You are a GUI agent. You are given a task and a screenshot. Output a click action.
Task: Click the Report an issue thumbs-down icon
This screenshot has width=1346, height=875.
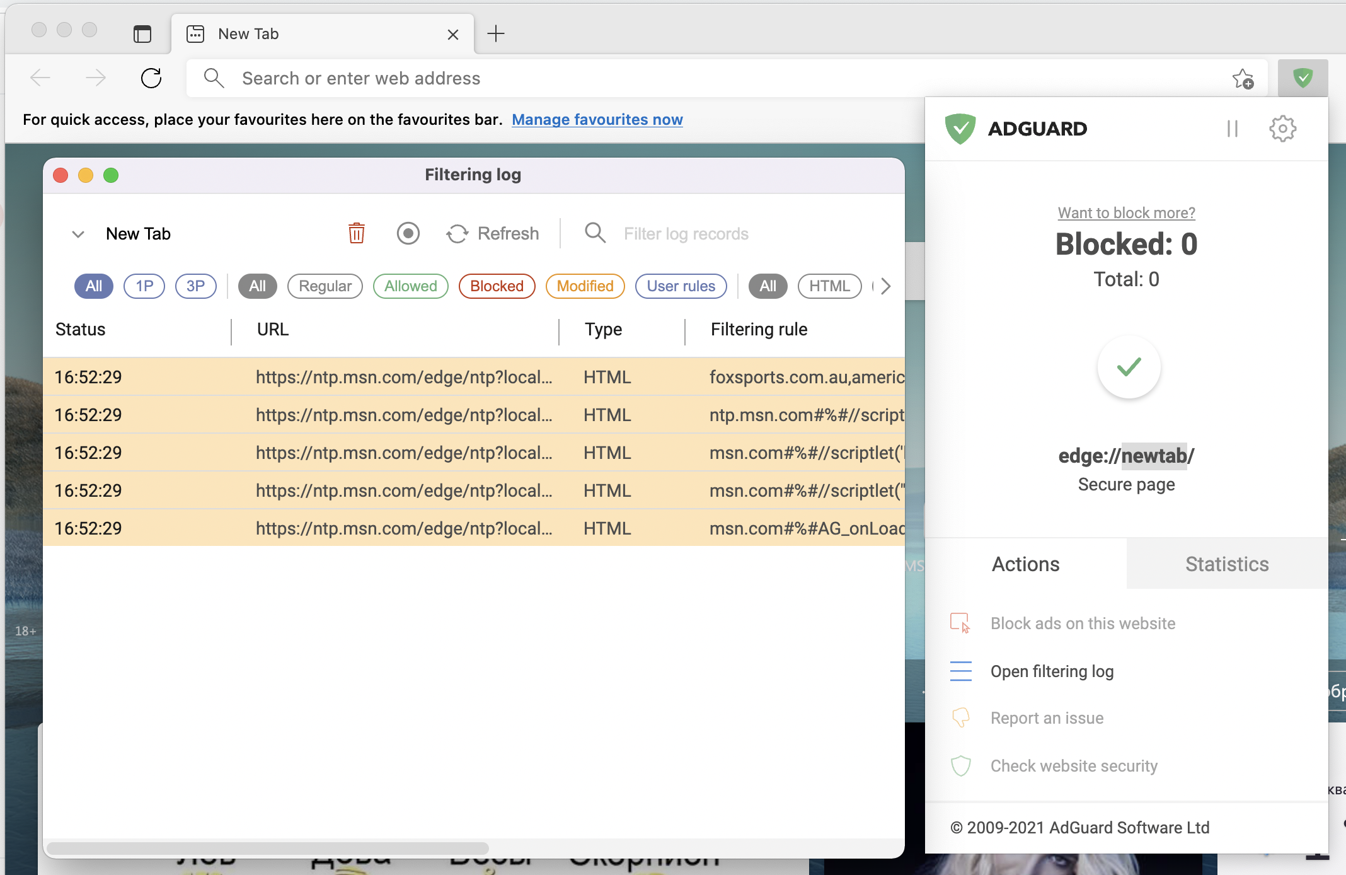pos(961,718)
